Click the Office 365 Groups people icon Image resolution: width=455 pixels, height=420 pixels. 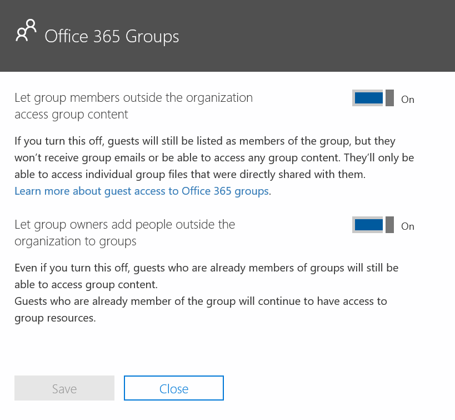pos(26,31)
